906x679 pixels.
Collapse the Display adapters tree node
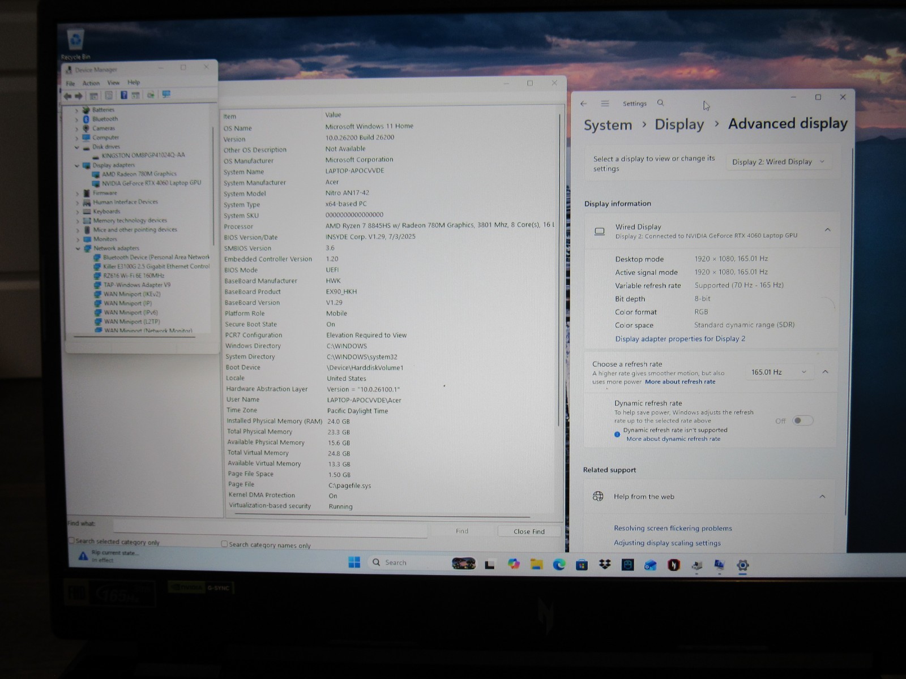pyautogui.click(x=77, y=166)
